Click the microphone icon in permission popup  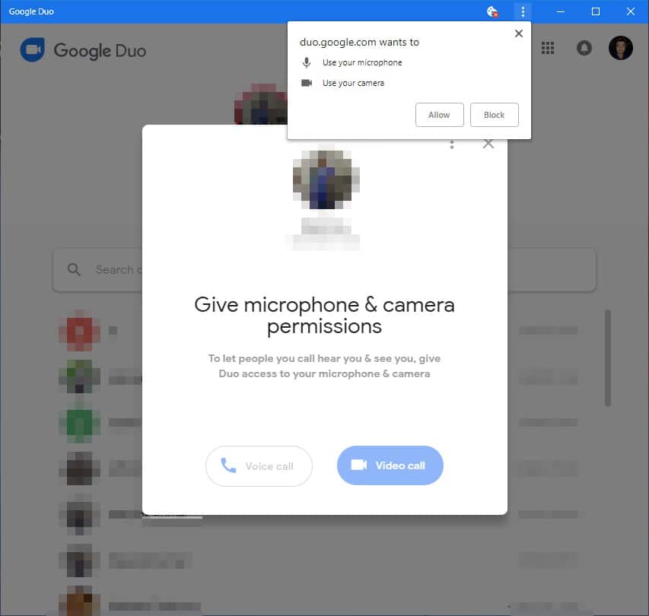(x=307, y=62)
